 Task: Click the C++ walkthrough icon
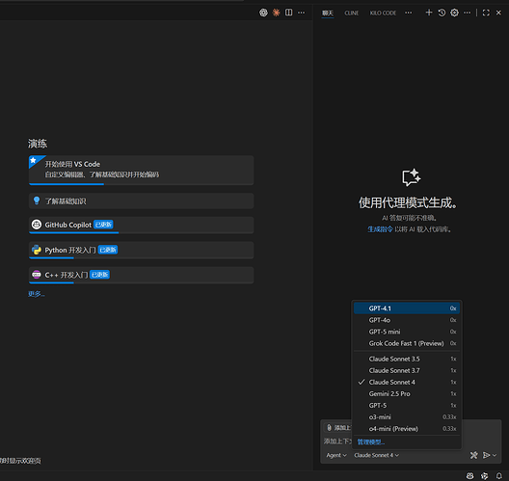coord(37,275)
